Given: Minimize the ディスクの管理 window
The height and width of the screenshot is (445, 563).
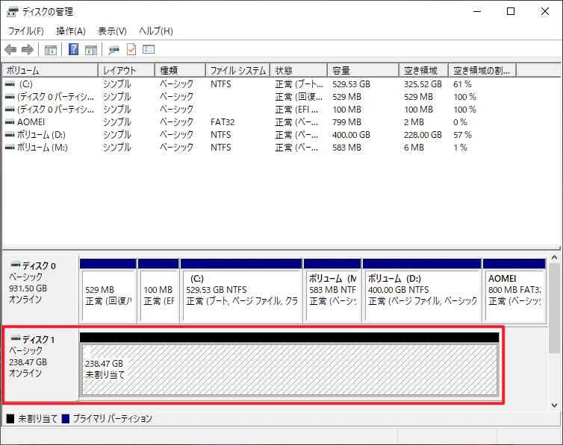Looking at the screenshot, I should (477, 11).
